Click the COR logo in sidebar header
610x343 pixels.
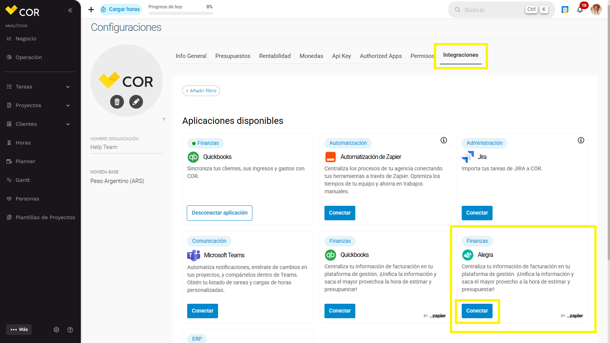pyautogui.click(x=22, y=11)
